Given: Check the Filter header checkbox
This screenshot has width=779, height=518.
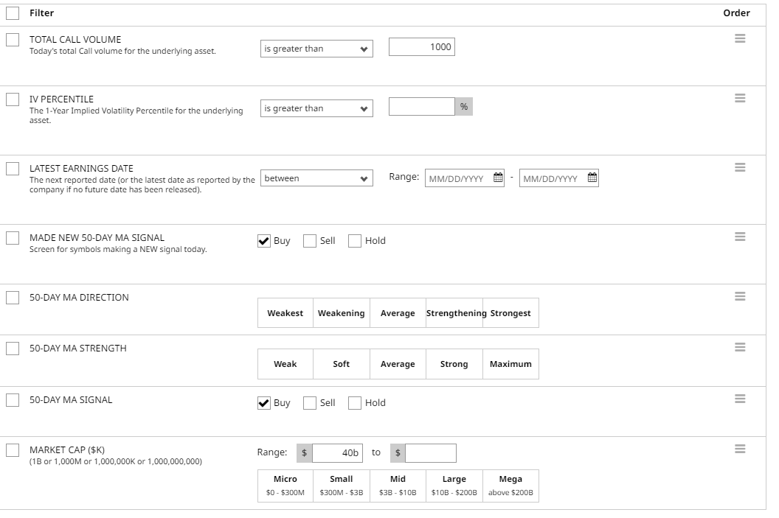Looking at the screenshot, I should tap(12, 13).
